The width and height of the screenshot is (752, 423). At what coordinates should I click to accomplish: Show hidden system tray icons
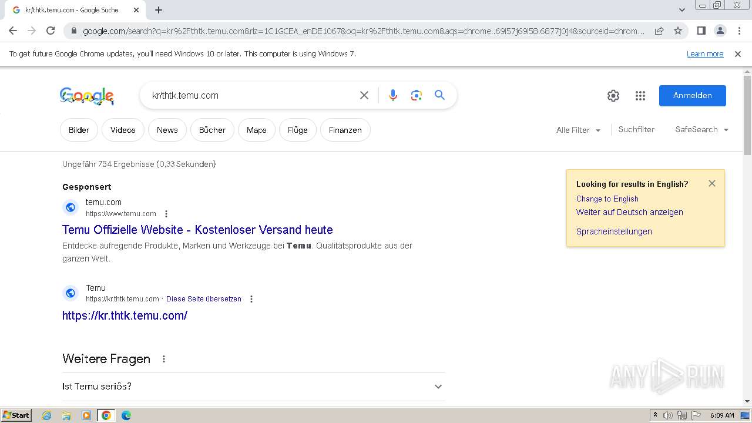click(x=655, y=415)
